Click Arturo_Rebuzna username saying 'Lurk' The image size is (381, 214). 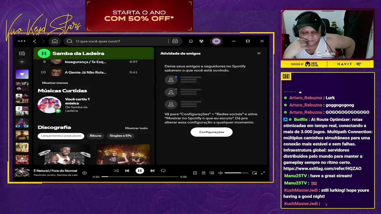[x=306, y=98]
